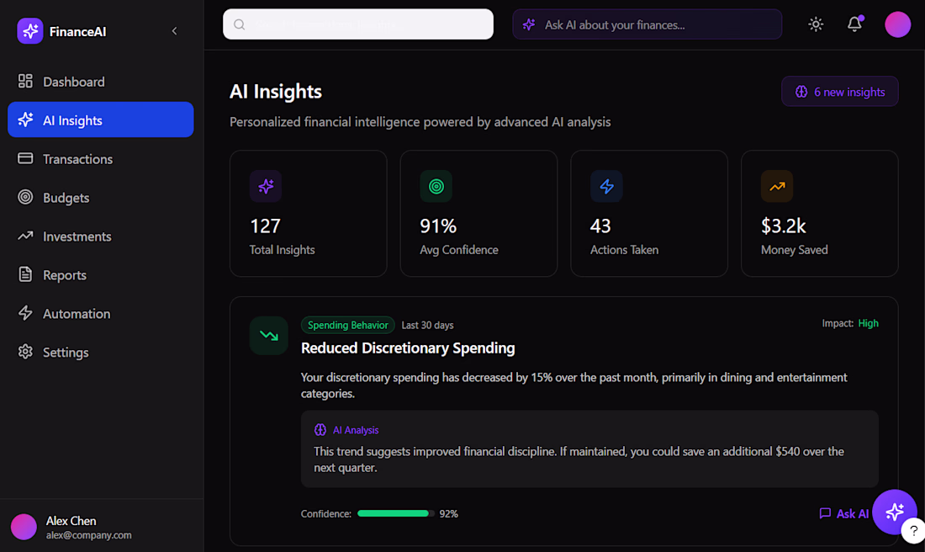Click the 127 Total Insights value
925x552 pixels.
click(265, 226)
